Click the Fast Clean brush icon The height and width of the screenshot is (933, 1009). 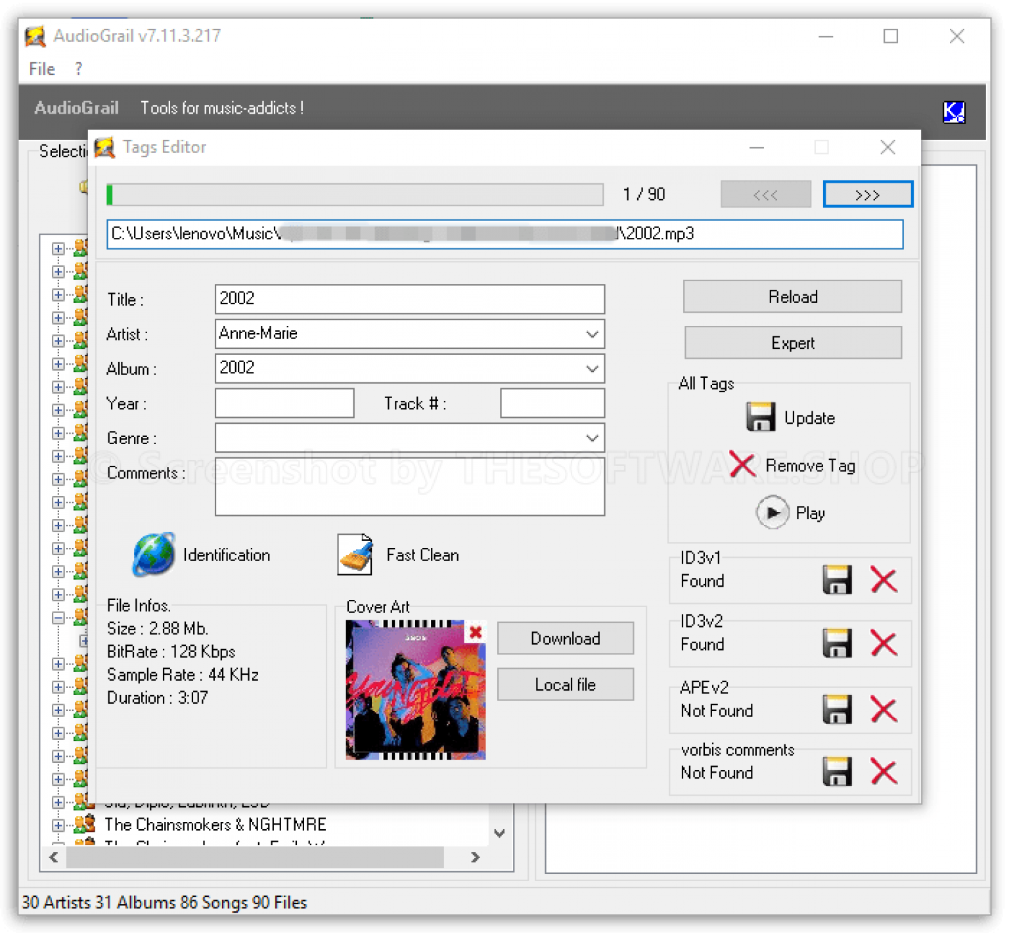(x=355, y=555)
